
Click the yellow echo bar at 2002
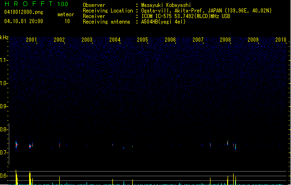[59, 181]
